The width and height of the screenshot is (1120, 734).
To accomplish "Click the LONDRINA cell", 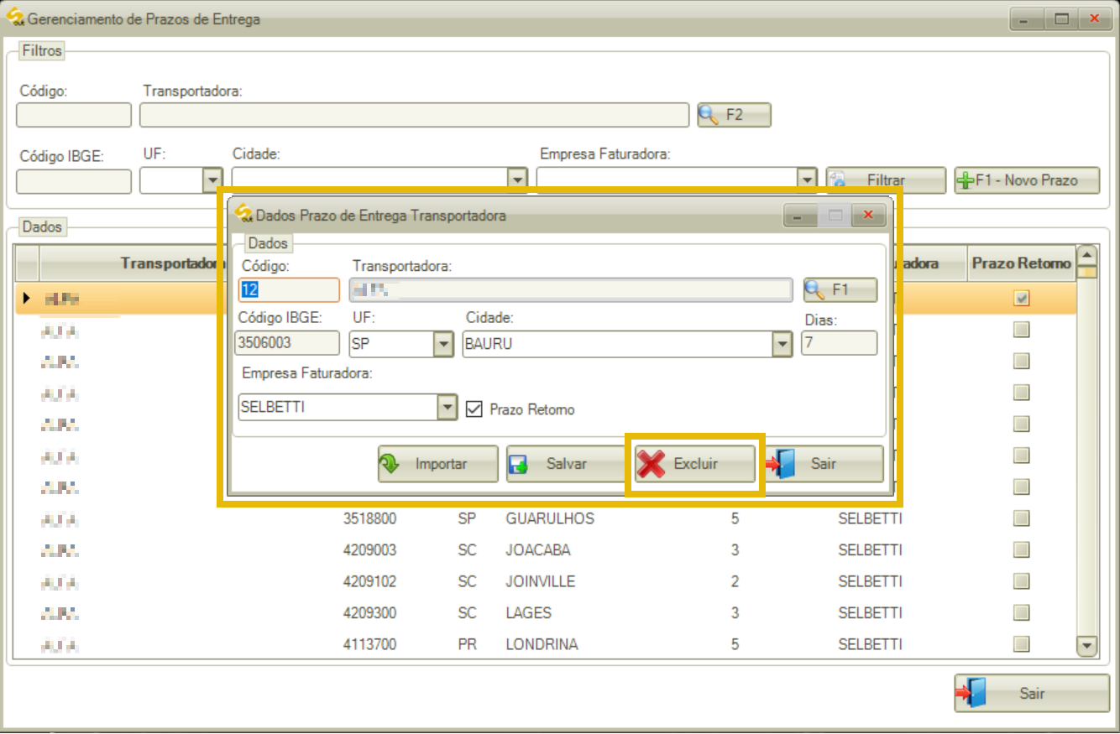I will (x=542, y=644).
